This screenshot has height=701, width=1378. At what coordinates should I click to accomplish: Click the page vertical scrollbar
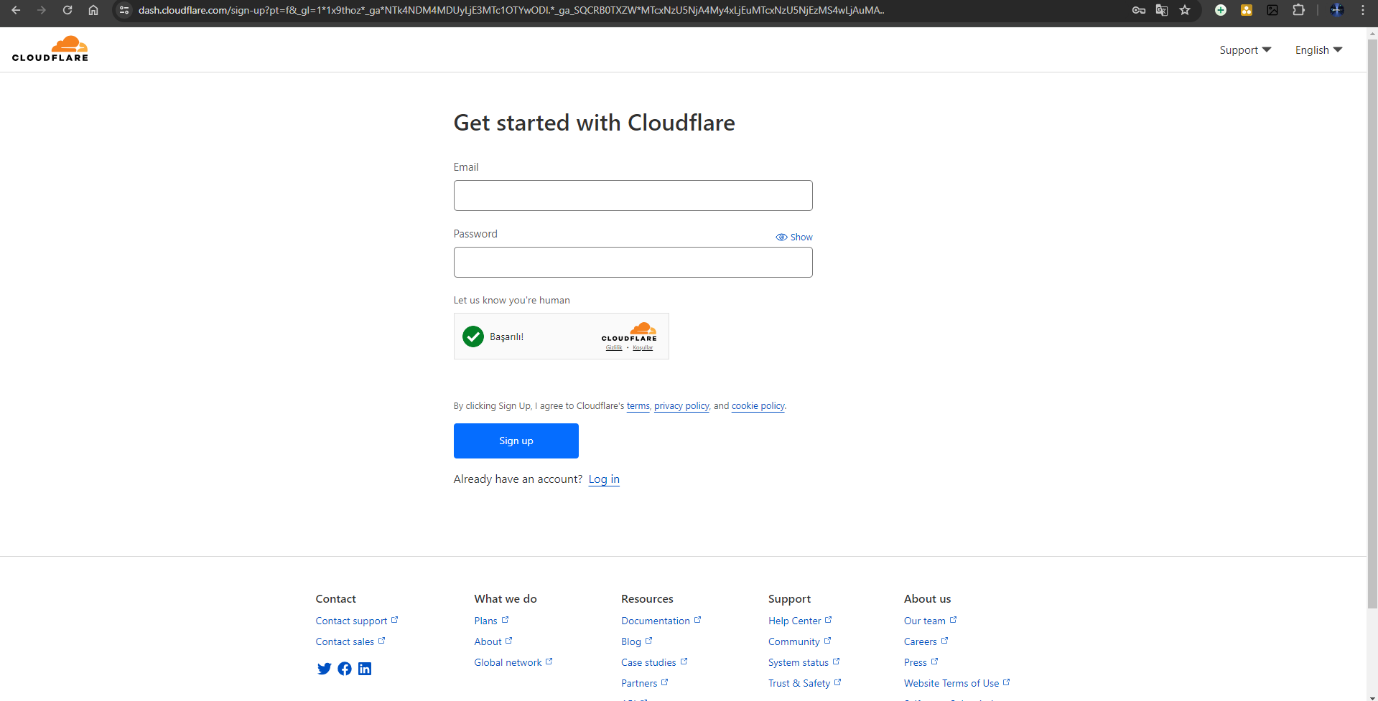pos(1372,323)
